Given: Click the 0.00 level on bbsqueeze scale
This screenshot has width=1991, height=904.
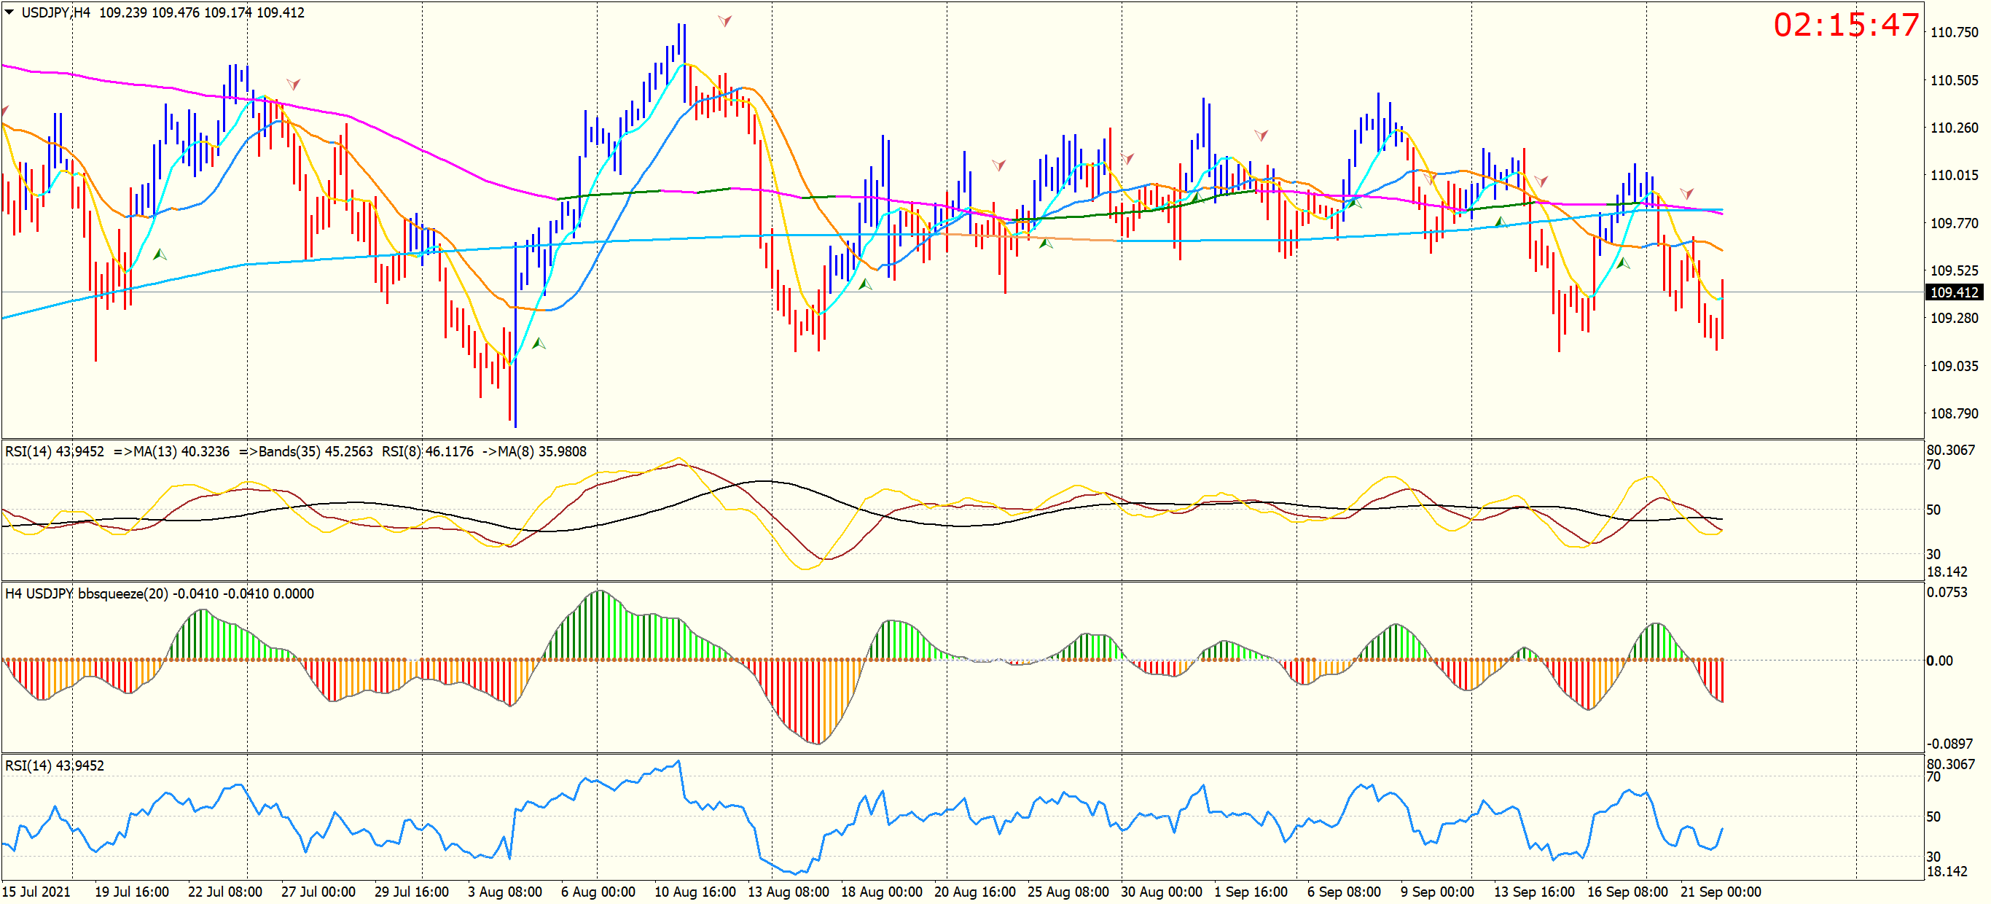Looking at the screenshot, I should click(x=1939, y=661).
